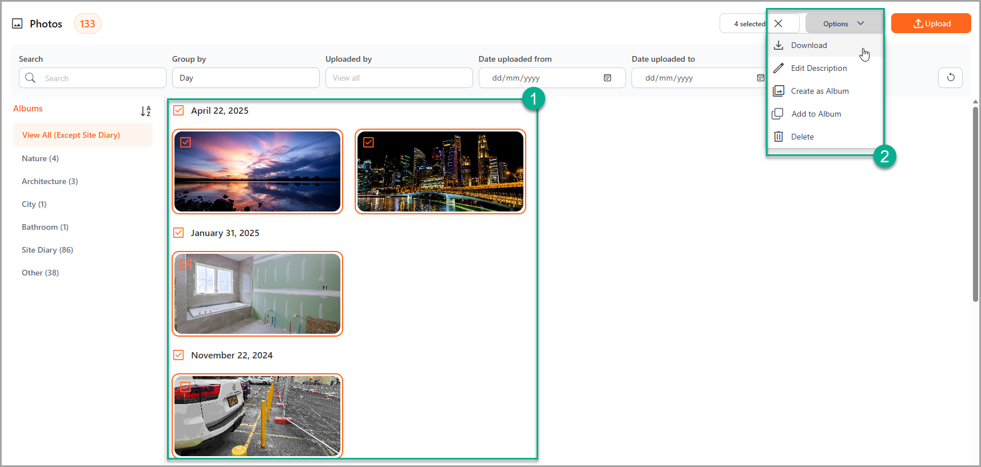Open the Group by Day dropdown
The image size is (981, 467).
pos(245,78)
